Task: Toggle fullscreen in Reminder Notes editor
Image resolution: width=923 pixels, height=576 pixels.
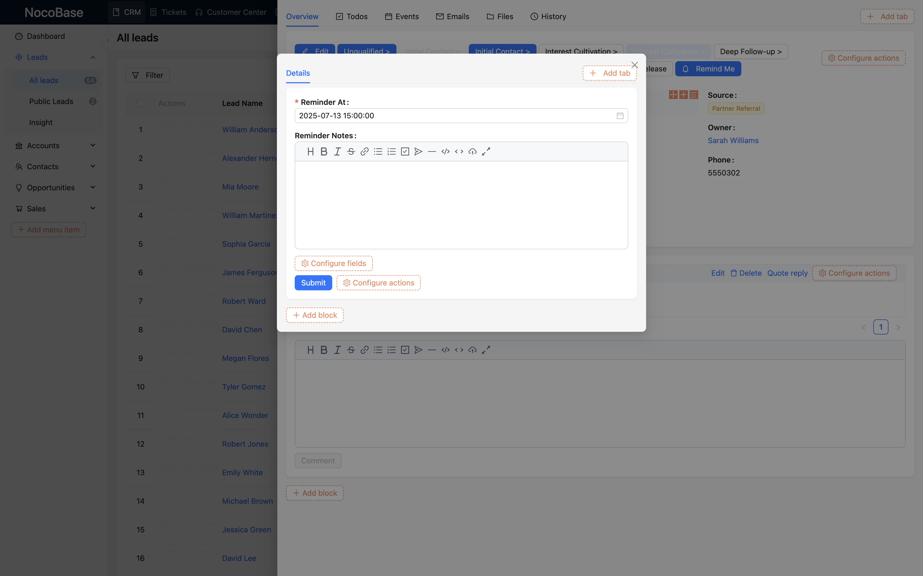Action: [x=486, y=152]
